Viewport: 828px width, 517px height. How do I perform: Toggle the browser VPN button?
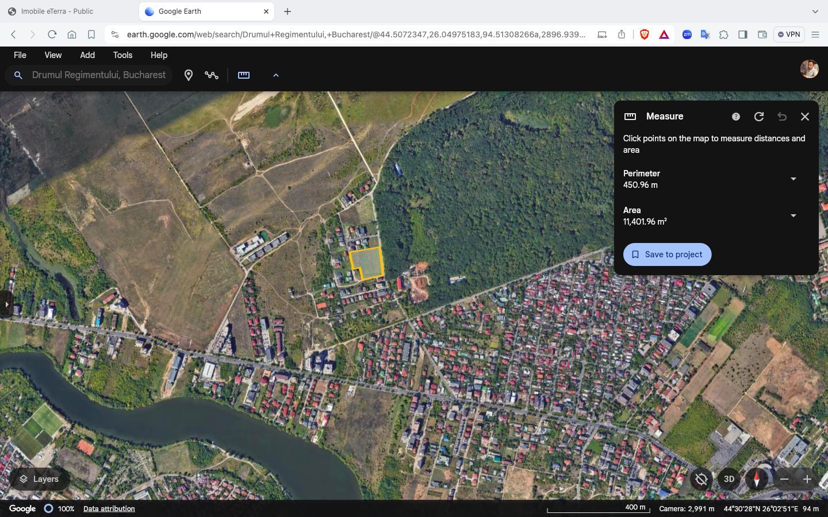point(789,34)
